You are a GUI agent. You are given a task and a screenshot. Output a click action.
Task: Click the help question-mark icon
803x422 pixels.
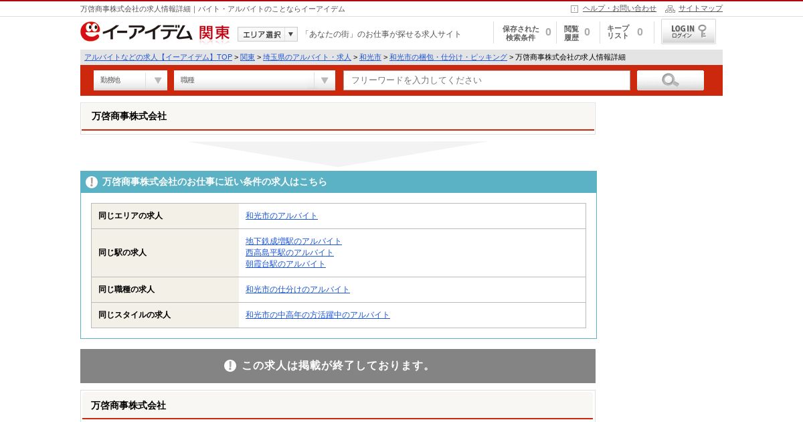tap(574, 9)
